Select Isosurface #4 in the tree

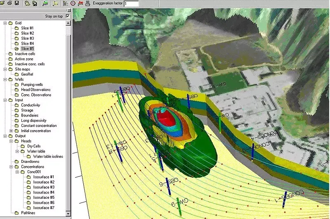(x=43, y=193)
